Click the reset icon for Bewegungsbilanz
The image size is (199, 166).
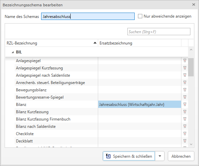185,90
